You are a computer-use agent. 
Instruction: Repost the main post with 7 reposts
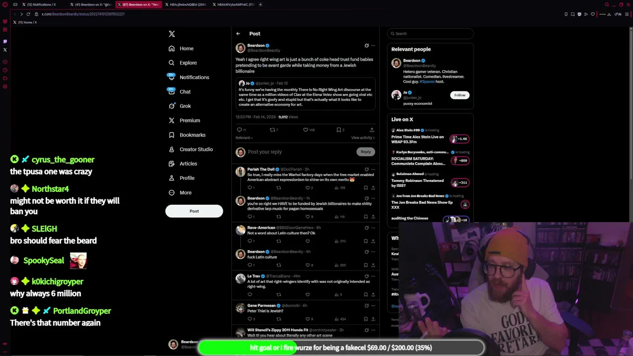pyautogui.click(x=272, y=130)
